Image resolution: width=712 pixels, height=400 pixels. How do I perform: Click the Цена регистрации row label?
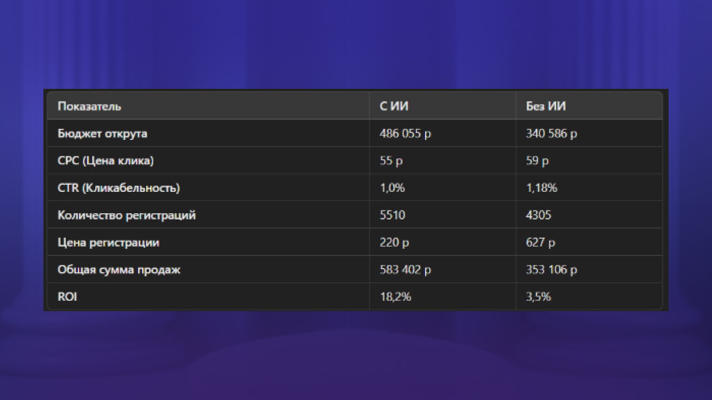[109, 243]
